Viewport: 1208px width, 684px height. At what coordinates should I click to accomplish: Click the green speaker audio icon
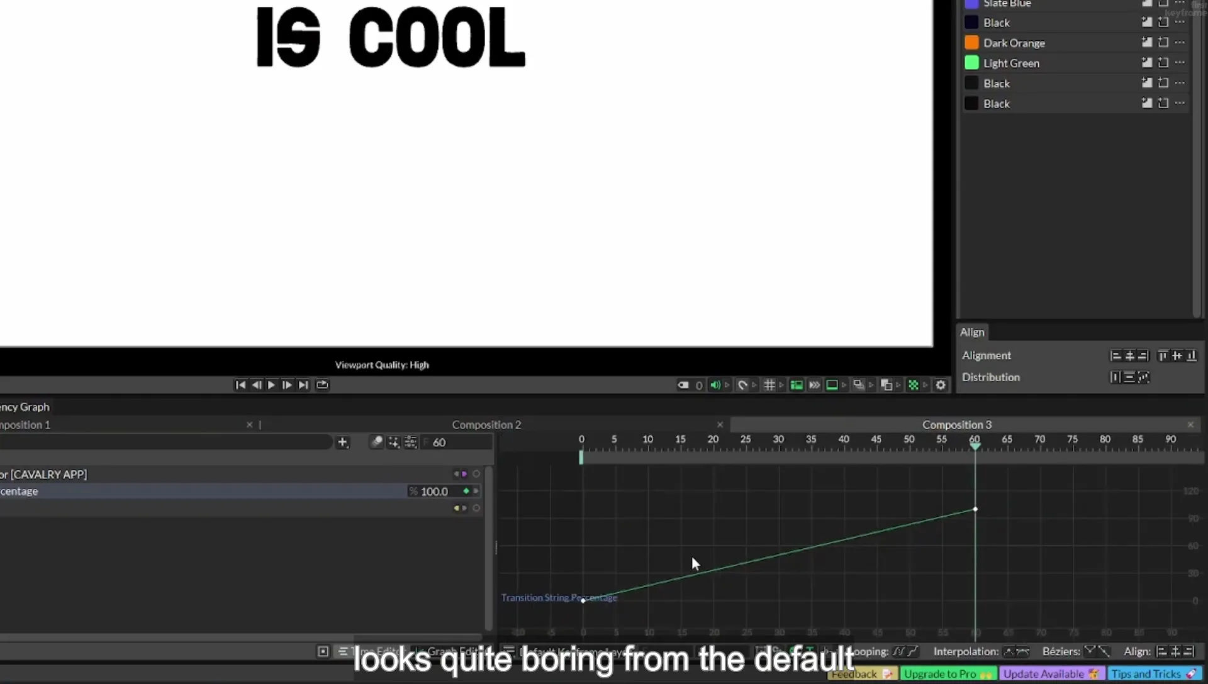[x=715, y=385]
